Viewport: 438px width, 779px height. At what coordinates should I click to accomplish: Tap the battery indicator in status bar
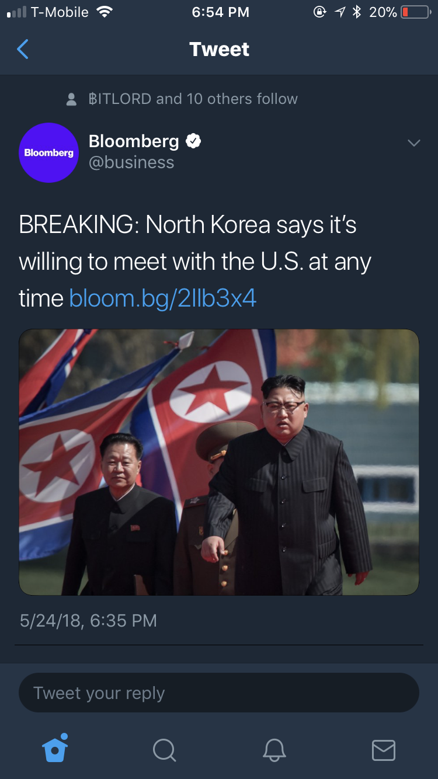point(415,12)
